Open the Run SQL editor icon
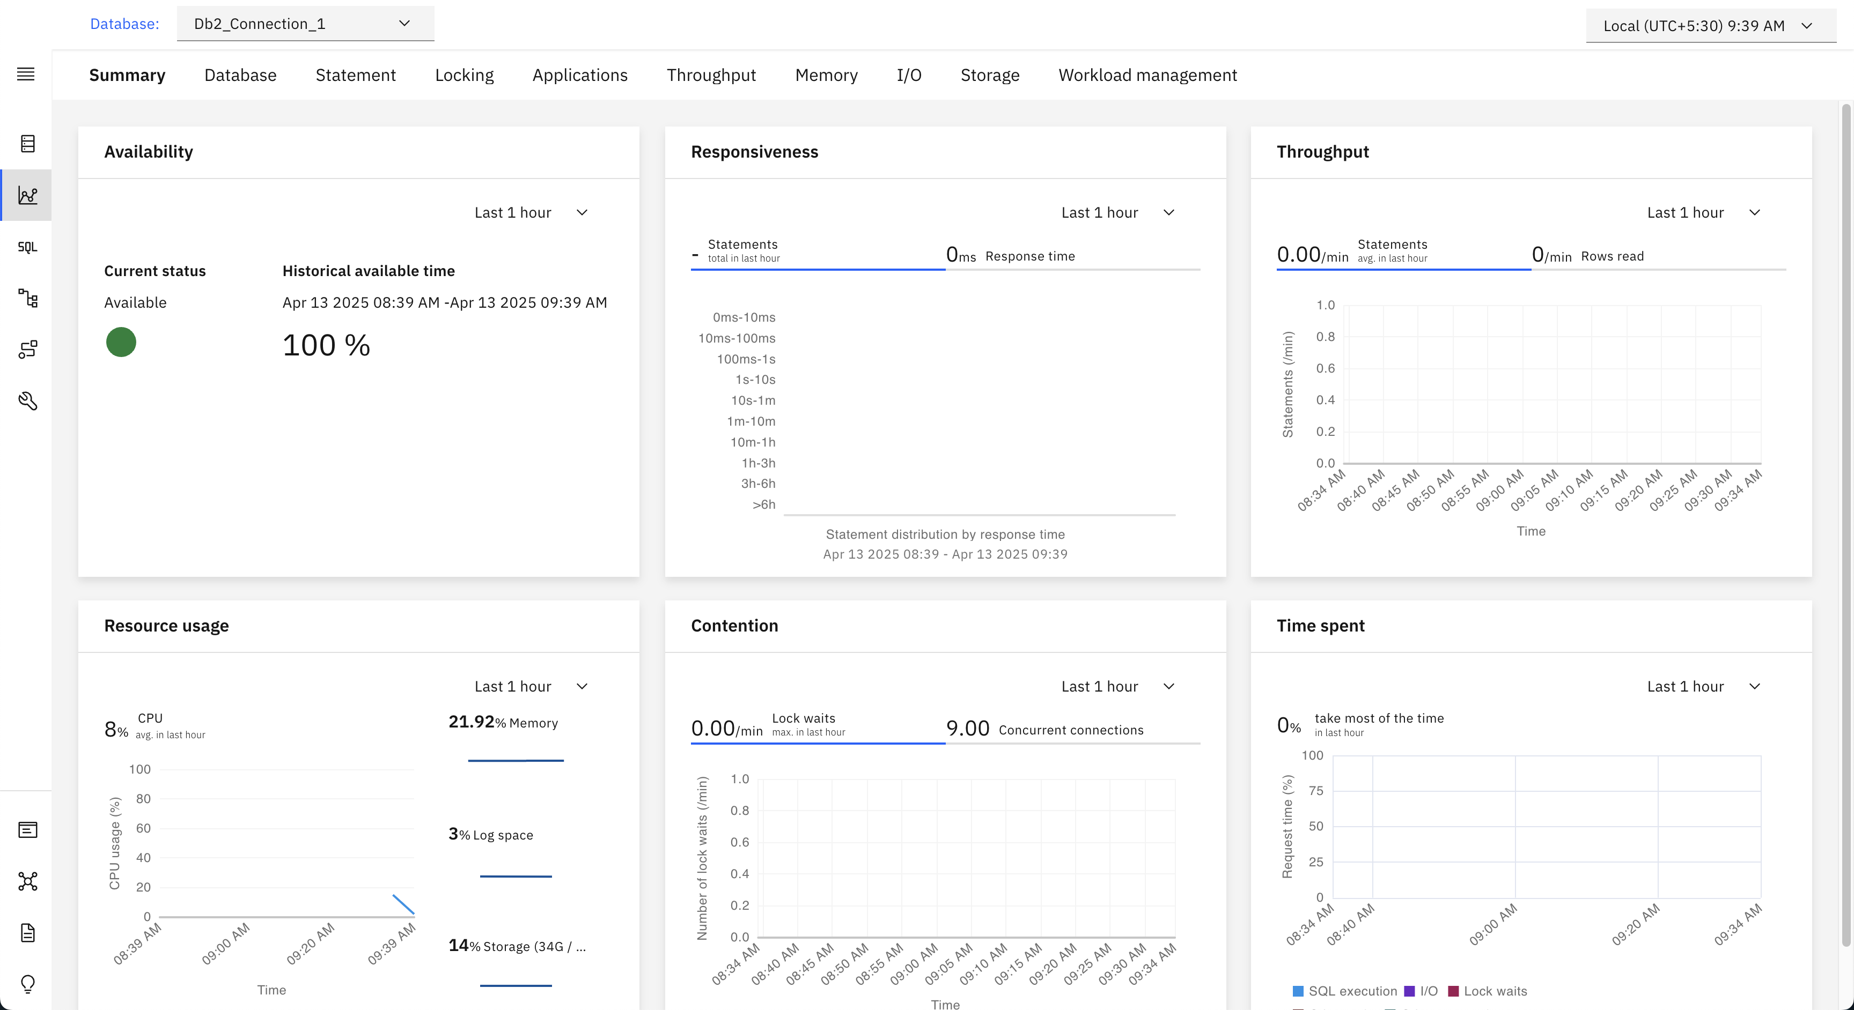1854x1010 pixels. tap(27, 247)
